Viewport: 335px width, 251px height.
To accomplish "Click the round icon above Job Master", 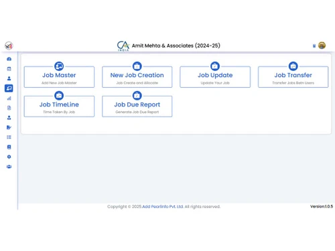I will 59,66.
